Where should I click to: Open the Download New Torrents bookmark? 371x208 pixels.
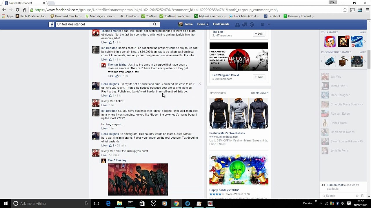pyautogui.click(x=66, y=16)
